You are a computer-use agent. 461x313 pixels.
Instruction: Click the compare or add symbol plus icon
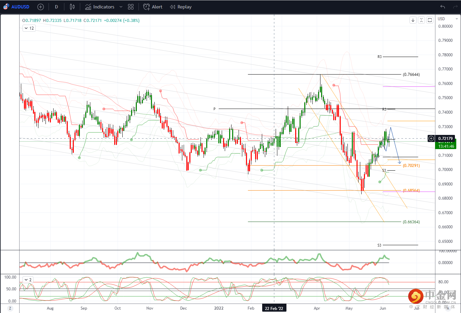click(x=40, y=7)
